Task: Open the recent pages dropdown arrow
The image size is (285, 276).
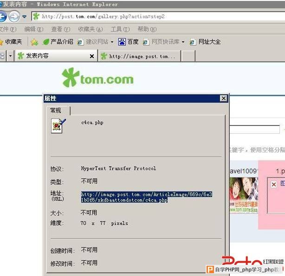Action: (24, 17)
